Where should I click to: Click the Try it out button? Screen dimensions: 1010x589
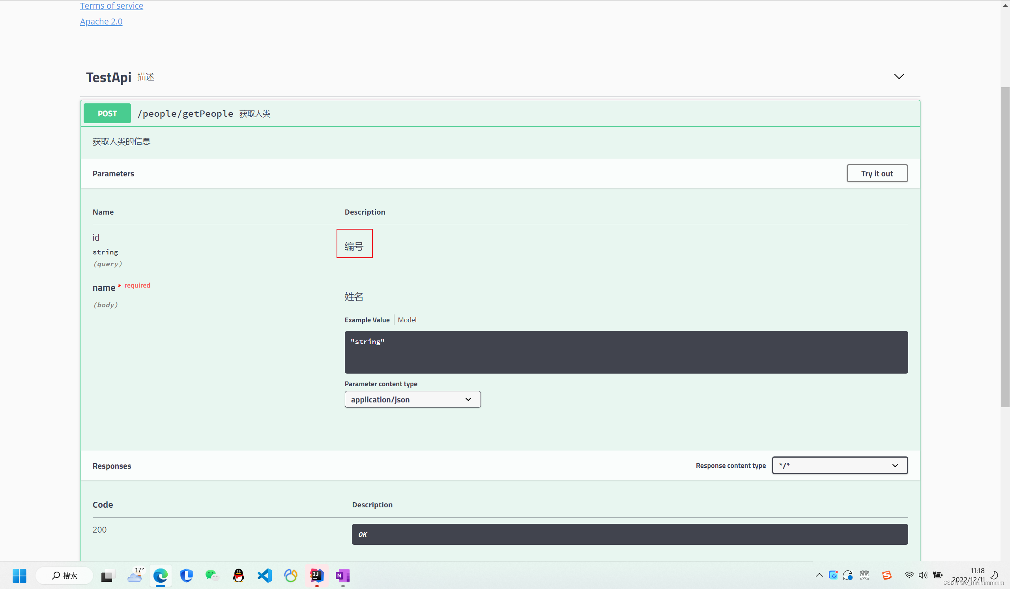[x=877, y=173]
